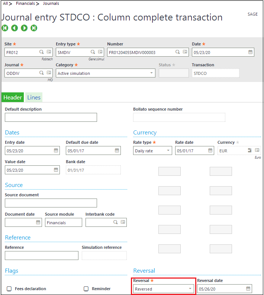Viewport: 264px width, 295px height.
Task: Expand the Rate type dropdown showing Daily rate
Action: (168, 150)
